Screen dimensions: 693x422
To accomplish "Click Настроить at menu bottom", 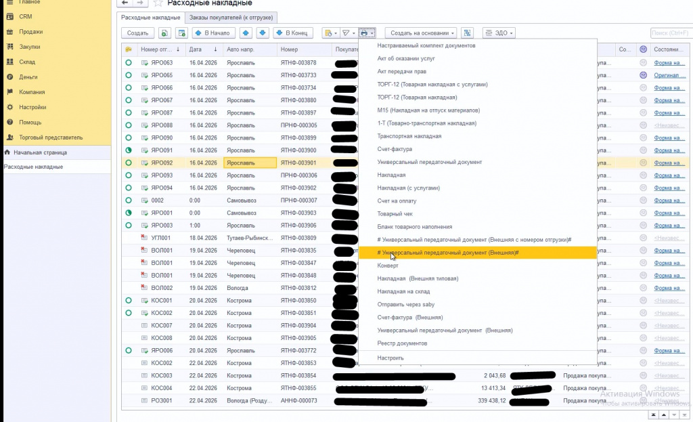I will 390,358.
